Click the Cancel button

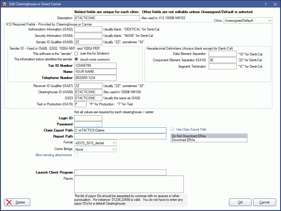click(x=264, y=202)
